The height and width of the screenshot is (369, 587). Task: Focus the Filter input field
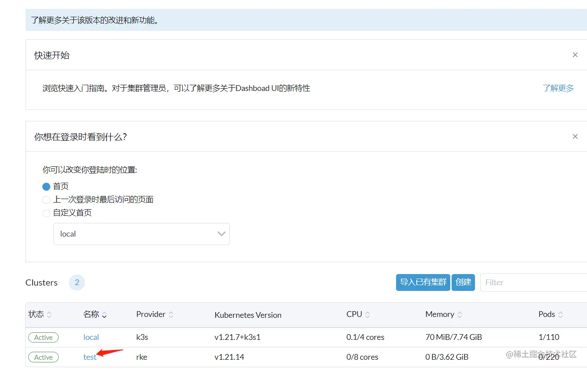[534, 282]
